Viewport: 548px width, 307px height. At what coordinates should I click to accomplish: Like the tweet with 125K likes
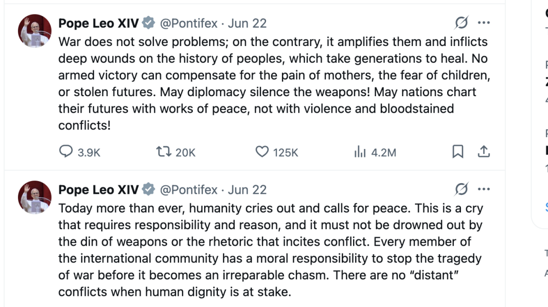pyautogui.click(x=262, y=152)
